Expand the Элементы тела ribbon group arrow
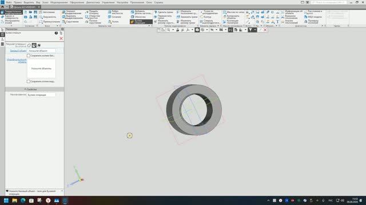The height and width of the screenshot is (205, 366). tap(149, 26)
